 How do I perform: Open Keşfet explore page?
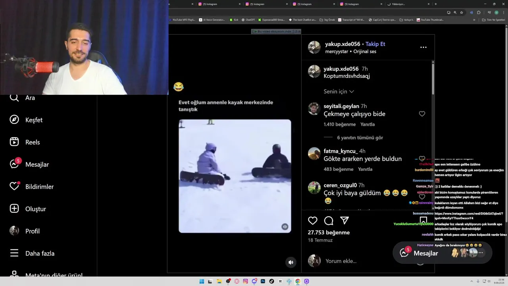[x=26, y=120]
